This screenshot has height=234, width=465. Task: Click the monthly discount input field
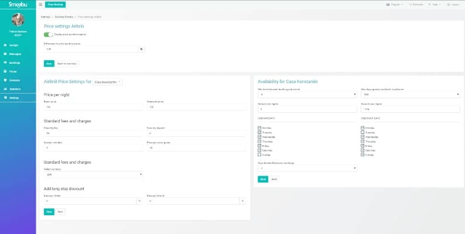(x=193, y=201)
